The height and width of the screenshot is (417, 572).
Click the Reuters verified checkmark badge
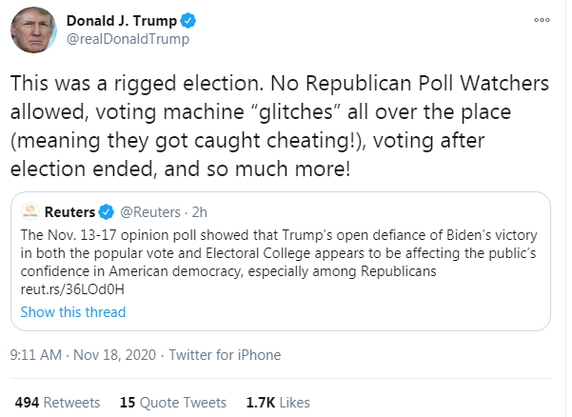(107, 212)
